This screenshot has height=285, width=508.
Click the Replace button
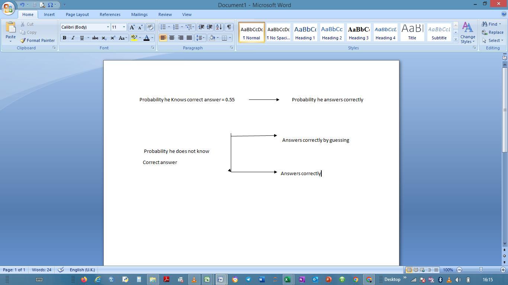[493, 32]
